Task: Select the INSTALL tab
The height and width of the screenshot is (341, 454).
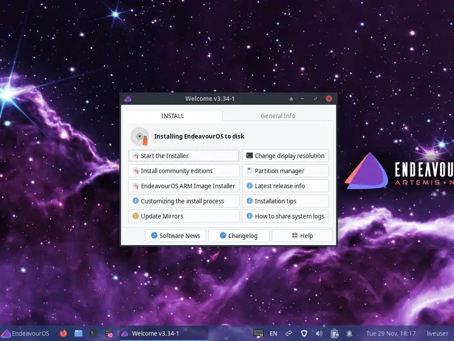Action: coord(172,116)
